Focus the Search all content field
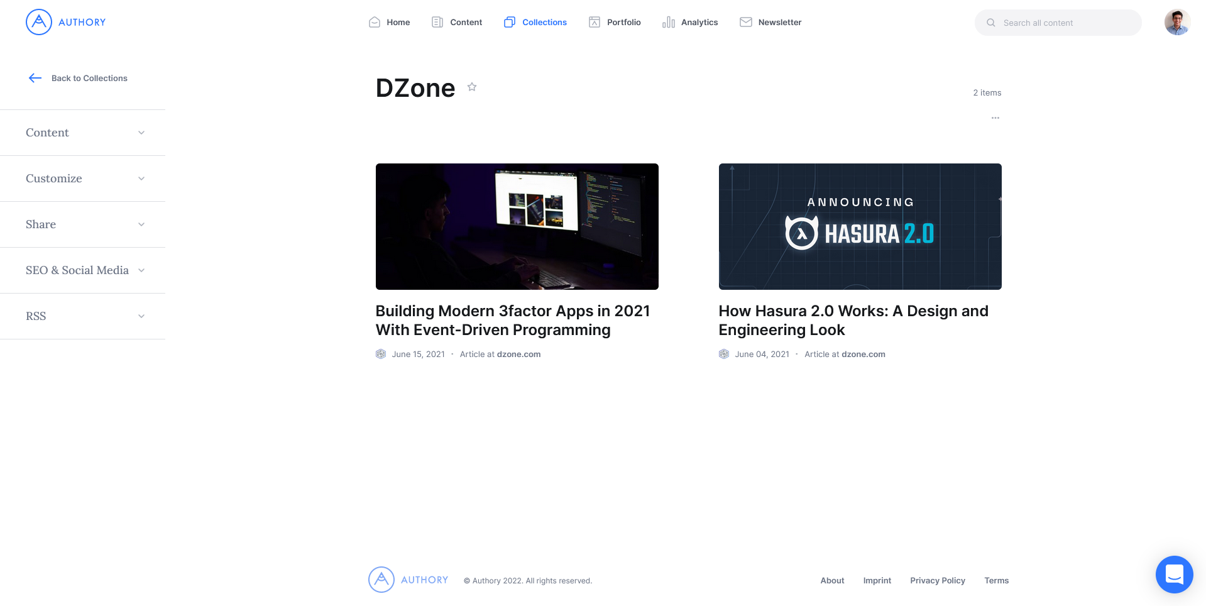Screen dimensions: 1206x606 (1058, 23)
